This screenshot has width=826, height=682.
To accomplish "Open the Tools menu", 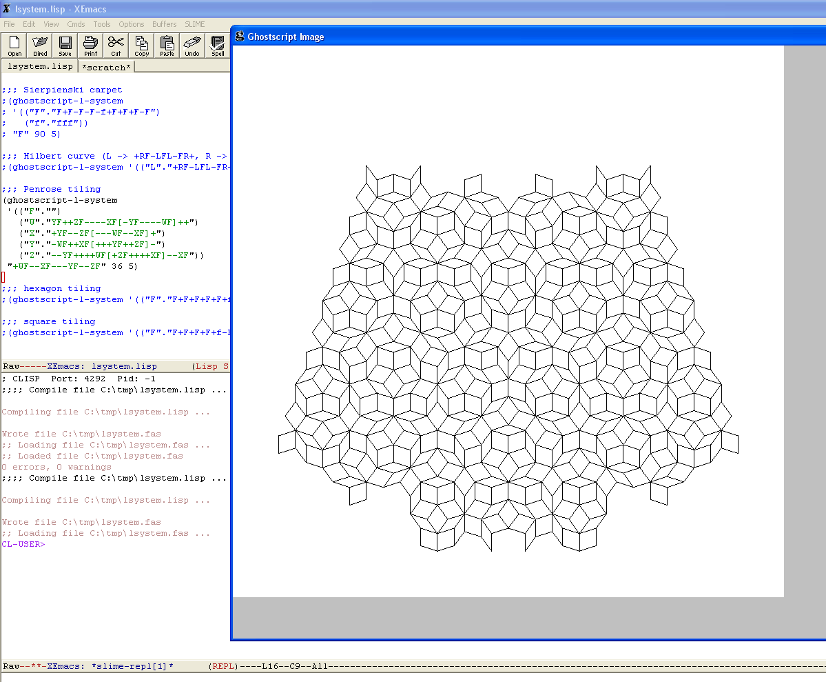I will pos(102,24).
